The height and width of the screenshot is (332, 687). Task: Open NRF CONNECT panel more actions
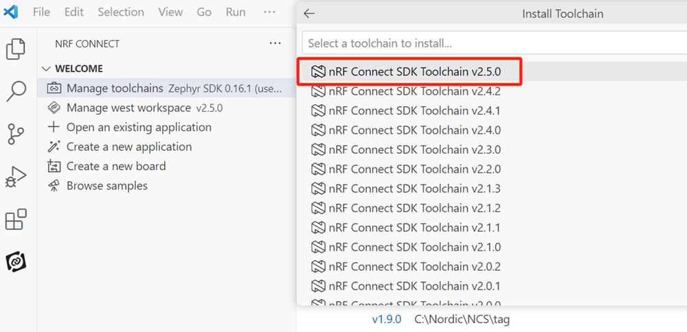275,43
